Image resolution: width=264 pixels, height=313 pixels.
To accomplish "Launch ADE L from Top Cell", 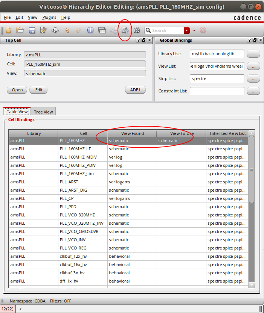I will coord(136,90).
